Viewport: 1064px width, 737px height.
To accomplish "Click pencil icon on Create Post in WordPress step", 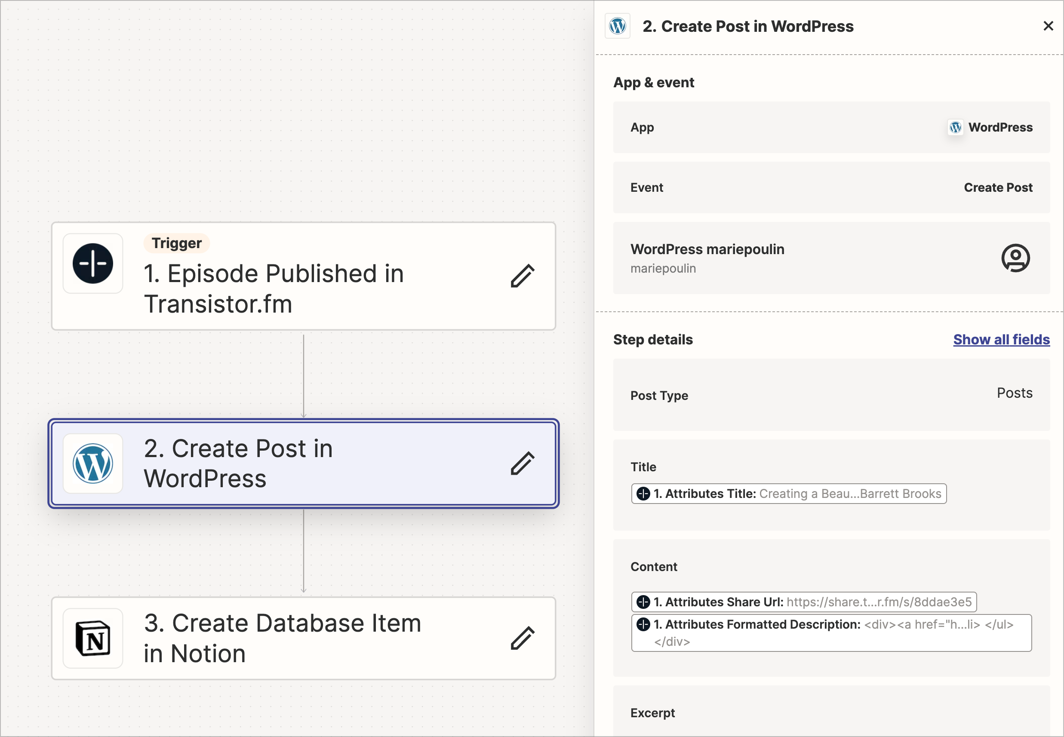I will (522, 463).
